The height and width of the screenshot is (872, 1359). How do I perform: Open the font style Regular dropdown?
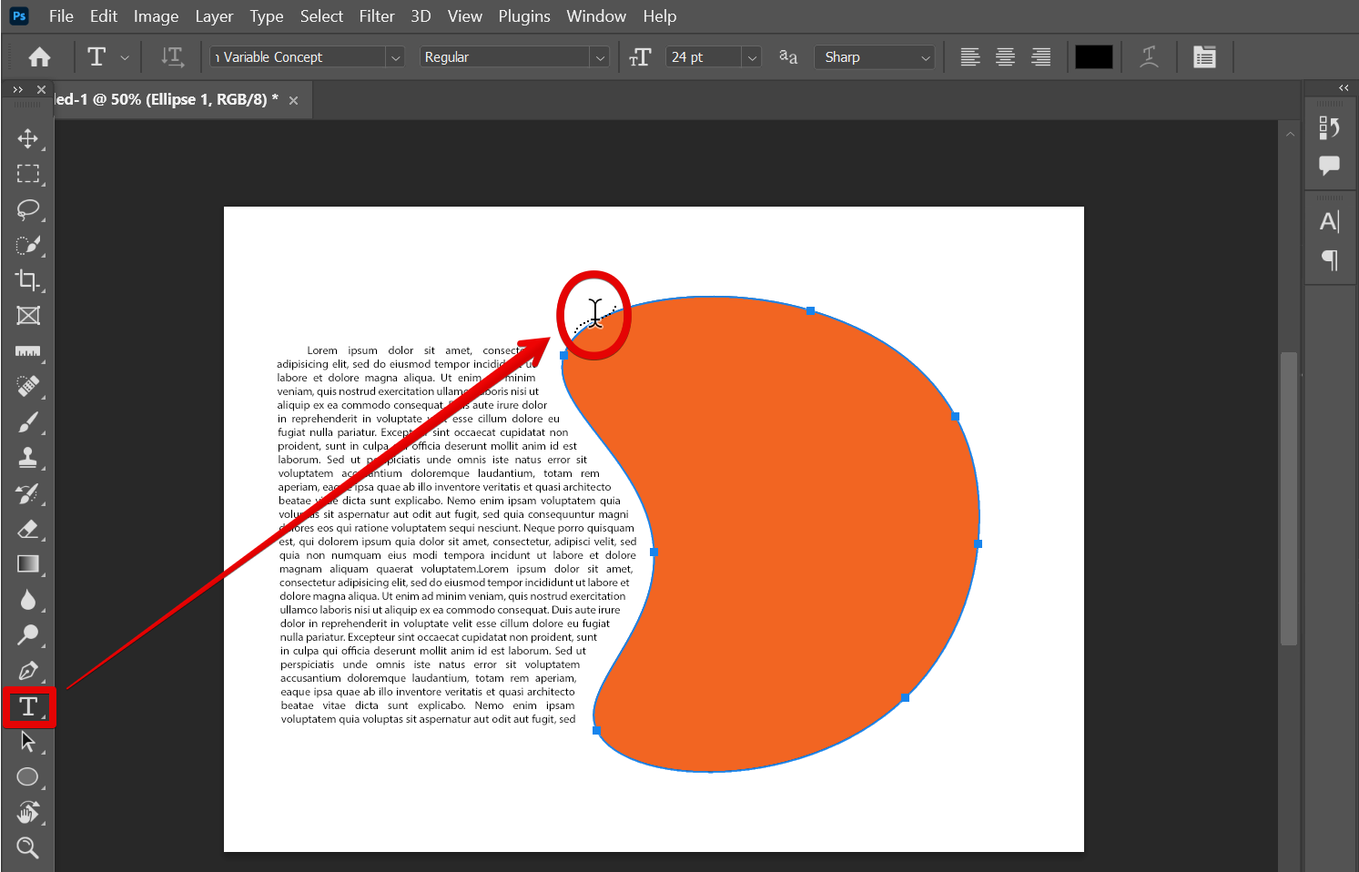point(600,57)
